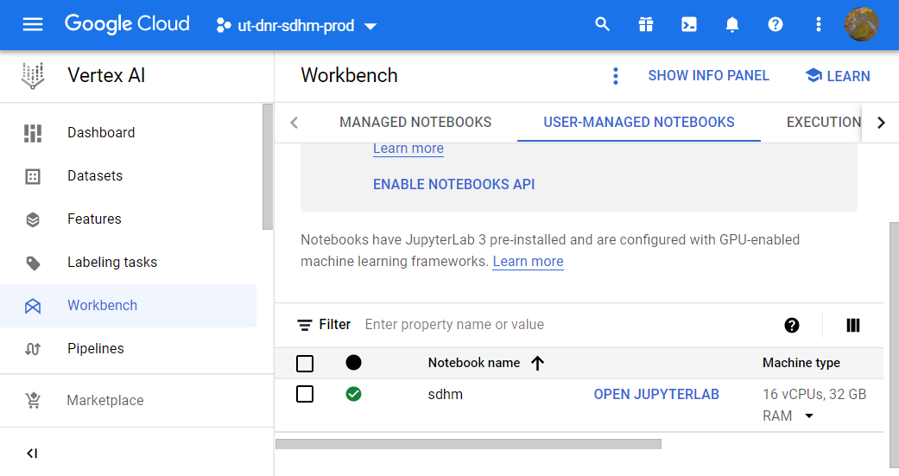
Task: Open Workbench more options vertical dots
Action: pyautogui.click(x=616, y=76)
